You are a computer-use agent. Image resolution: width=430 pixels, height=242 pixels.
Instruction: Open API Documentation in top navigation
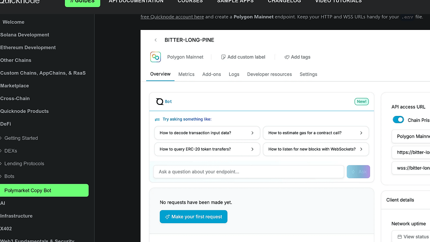pyautogui.click(x=136, y=2)
